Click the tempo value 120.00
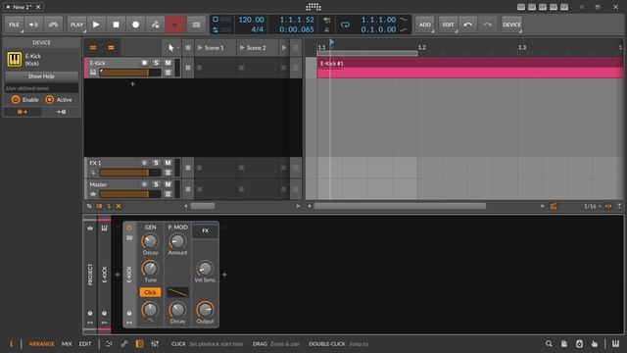627x353 pixels. (x=251, y=20)
